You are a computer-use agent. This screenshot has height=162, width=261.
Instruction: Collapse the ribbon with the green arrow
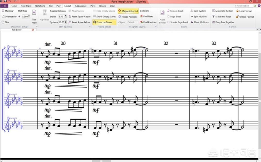pyautogui.click(x=255, y=6)
